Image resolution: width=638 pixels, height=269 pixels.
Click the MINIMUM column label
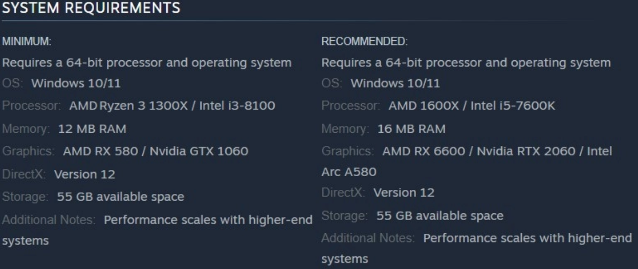(27, 42)
